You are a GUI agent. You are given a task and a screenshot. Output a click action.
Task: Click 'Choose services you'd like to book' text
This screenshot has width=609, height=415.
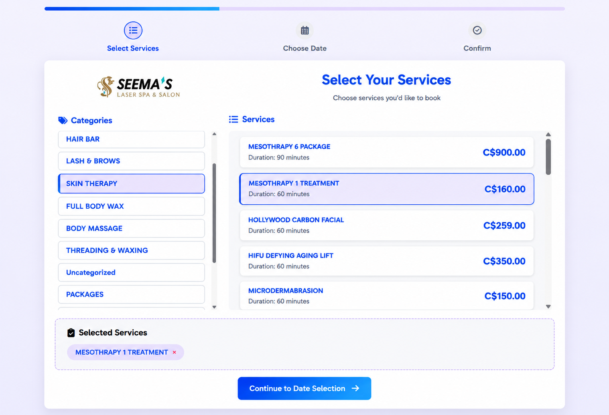coord(387,98)
